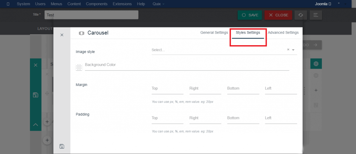The width and height of the screenshot is (356, 154).
Task: Click the Padding Left input field
Action: [x=281, y=118]
